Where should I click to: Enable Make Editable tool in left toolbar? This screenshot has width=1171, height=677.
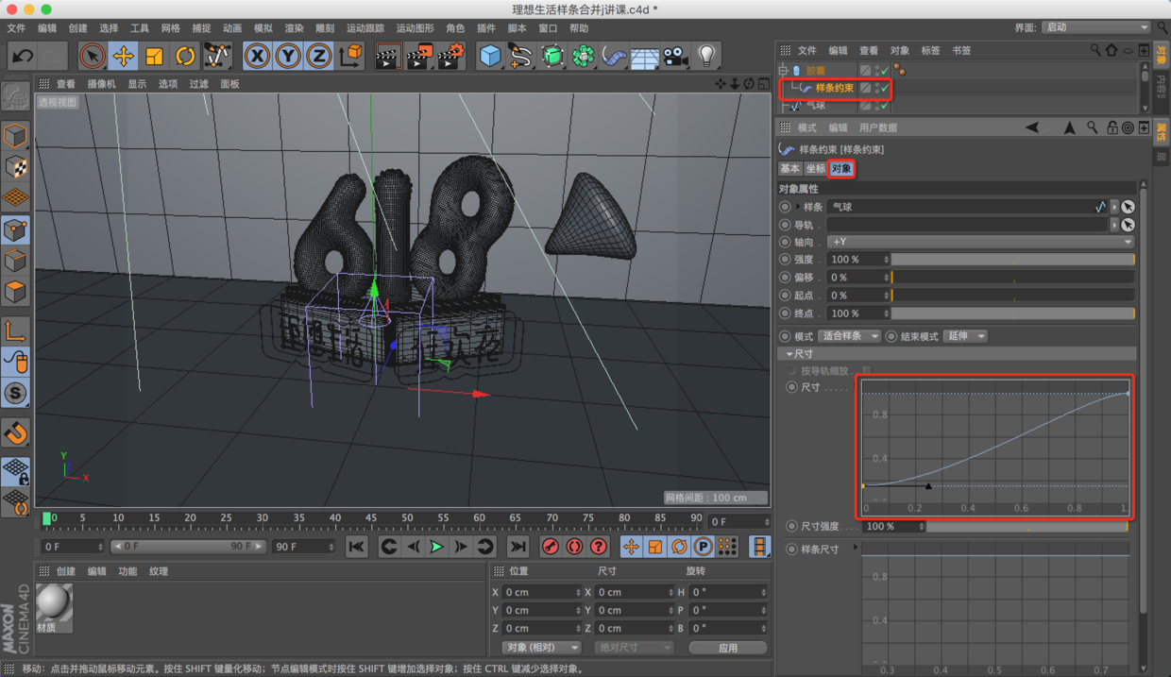click(15, 97)
